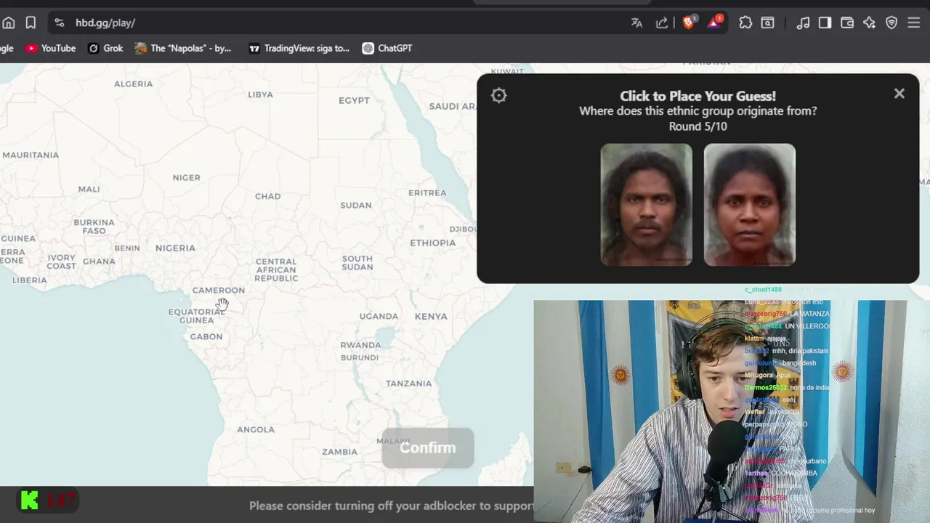The height and width of the screenshot is (523, 930).
Task: Place guess on Libya label
Action: click(260, 94)
